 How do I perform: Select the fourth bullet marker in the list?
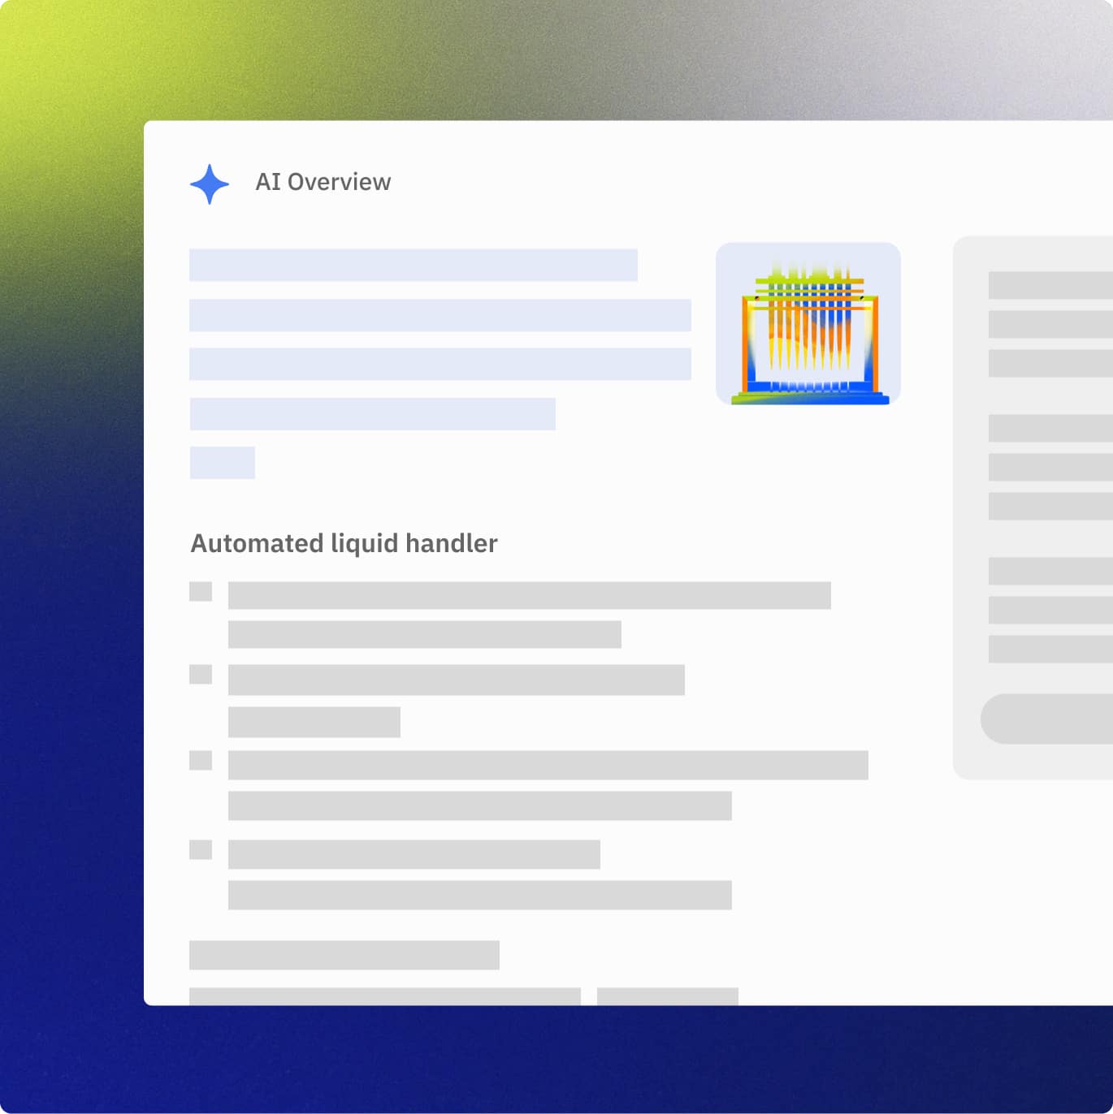click(x=201, y=849)
